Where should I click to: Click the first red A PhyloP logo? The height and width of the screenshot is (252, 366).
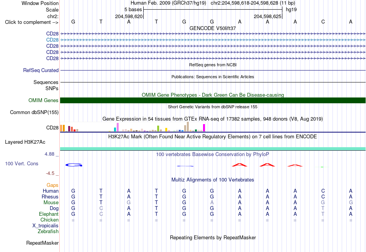[x=240, y=165]
